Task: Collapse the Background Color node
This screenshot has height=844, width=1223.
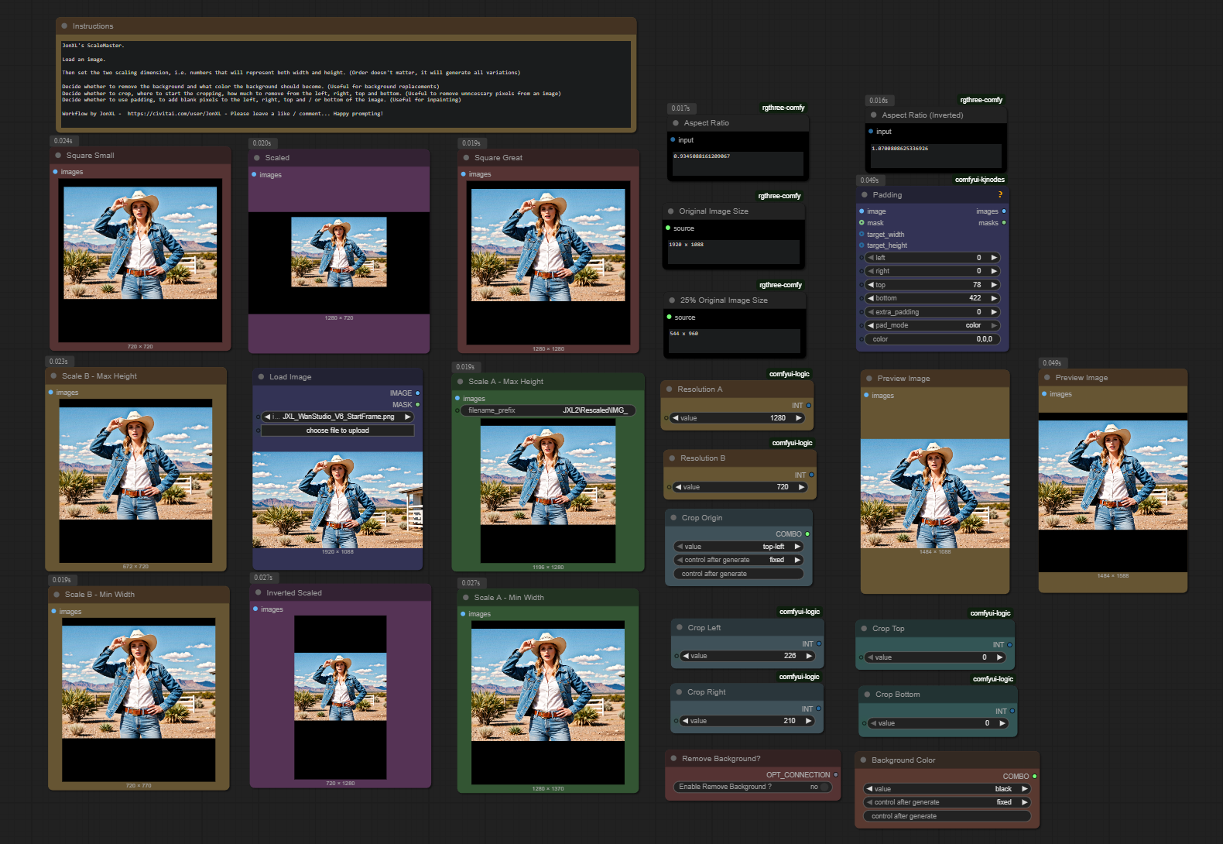Action: [863, 760]
